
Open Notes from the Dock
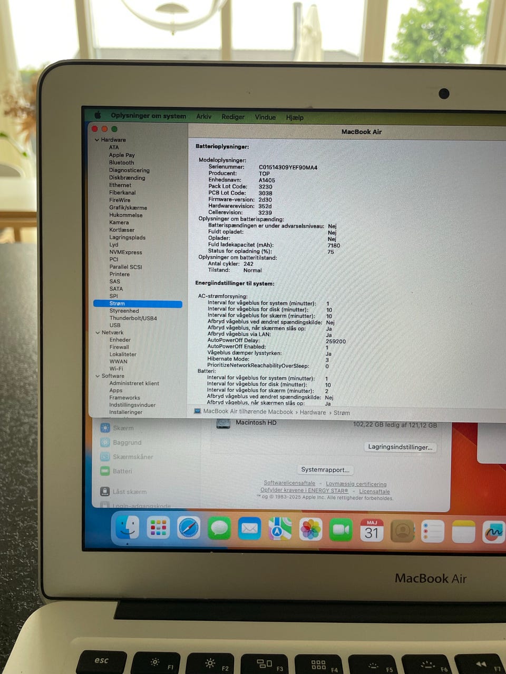pyautogui.click(x=463, y=532)
